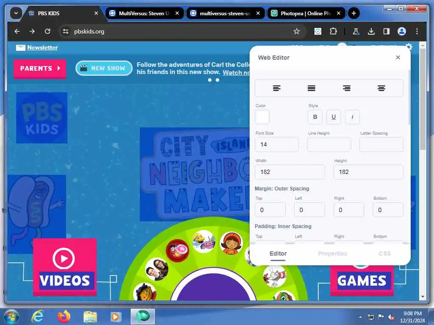Screen dimensions: 434x325
Task: Open the tab search dropdown arrow
Action: pyautogui.click(x=16, y=13)
